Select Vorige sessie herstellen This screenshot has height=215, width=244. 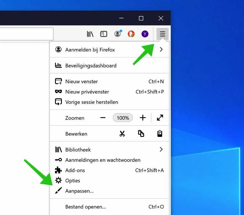pos(109,102)
